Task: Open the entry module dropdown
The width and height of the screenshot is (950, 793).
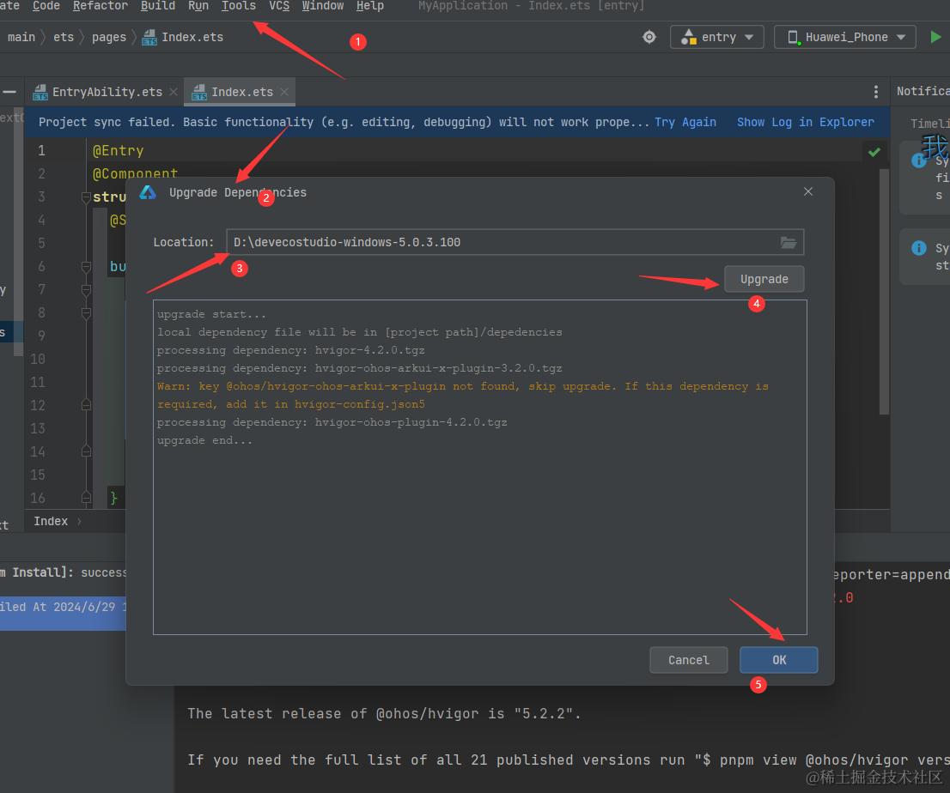Action: (716, 37)
